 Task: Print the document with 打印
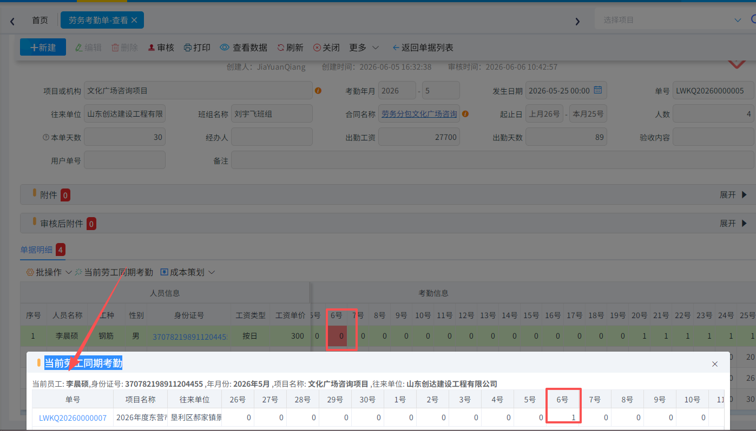tap(197, 48)
